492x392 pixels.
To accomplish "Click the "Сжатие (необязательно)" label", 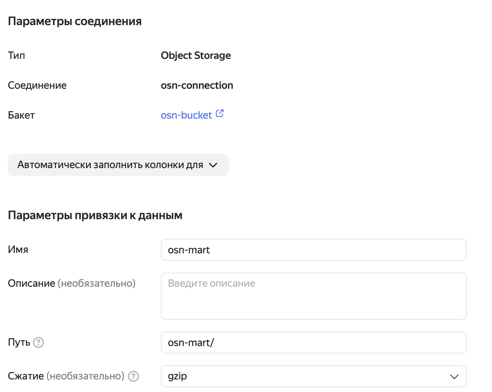I will coord(66,376).
